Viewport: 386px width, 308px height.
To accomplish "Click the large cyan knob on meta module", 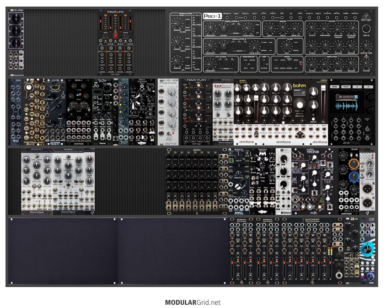I will point(367,250).
